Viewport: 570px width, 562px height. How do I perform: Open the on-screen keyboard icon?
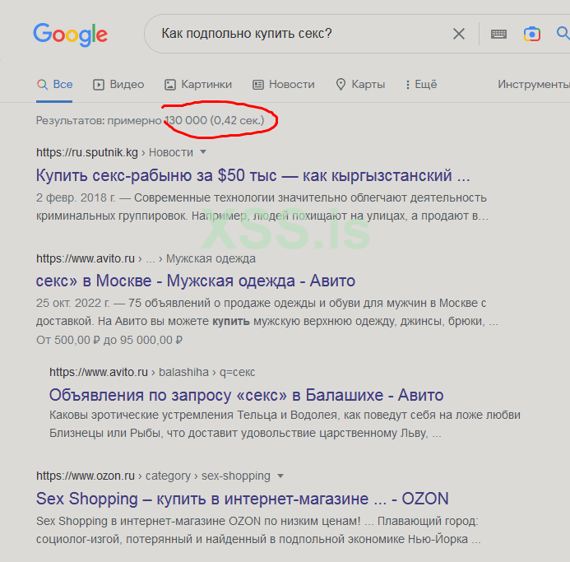[498, 35]
